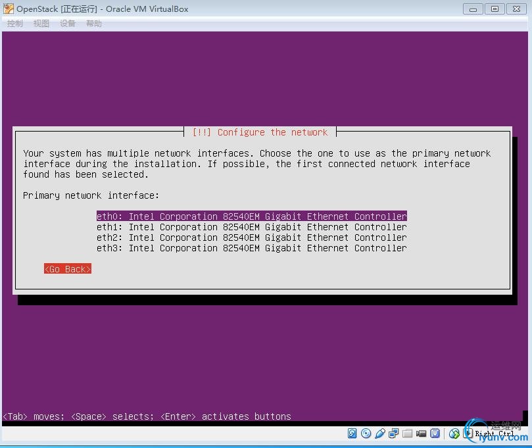Click the Tab/Space/Enter keyboard hint line

pos(147,416)
